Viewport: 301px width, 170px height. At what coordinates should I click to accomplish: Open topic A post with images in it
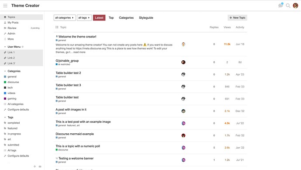coord(71,109)
